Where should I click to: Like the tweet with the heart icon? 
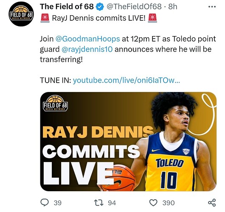point(153,203)
